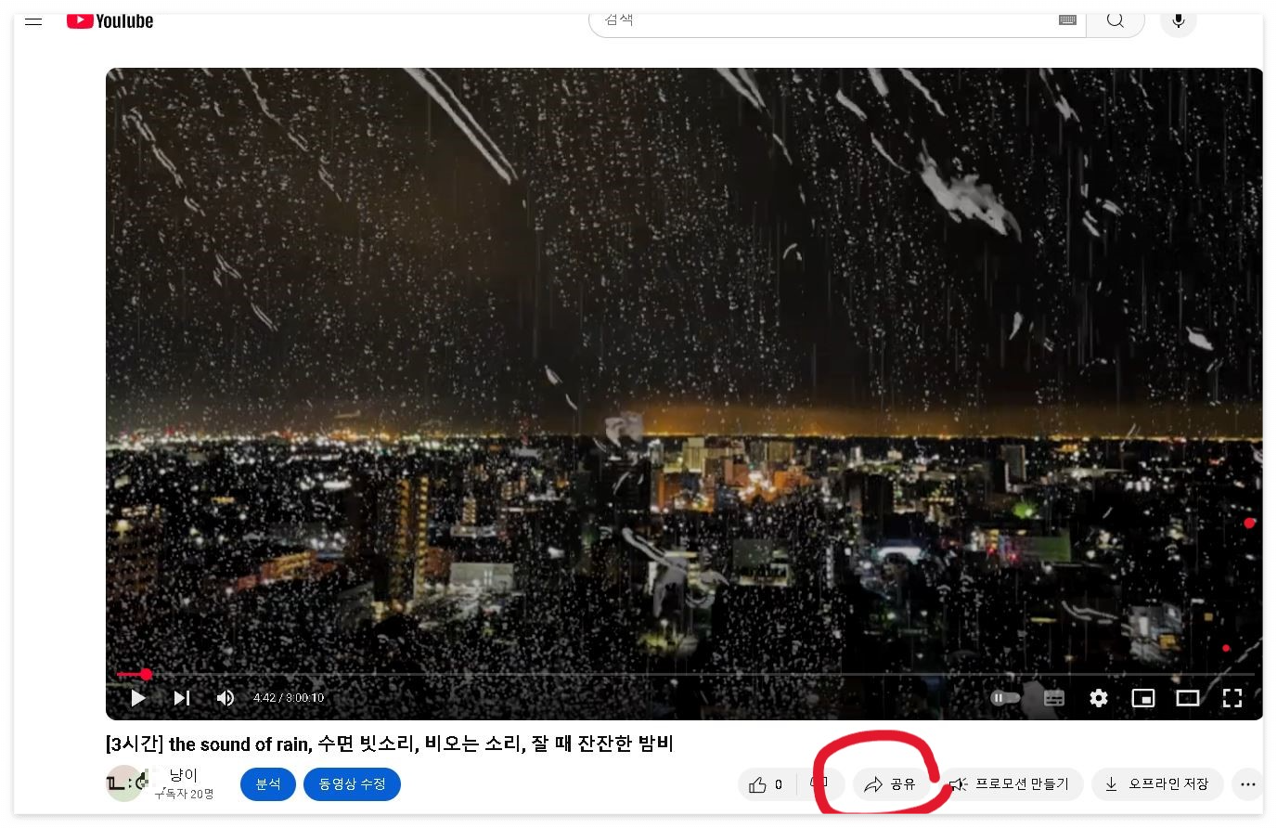Go to YouTube home via logo

click(x=110, y=20)
